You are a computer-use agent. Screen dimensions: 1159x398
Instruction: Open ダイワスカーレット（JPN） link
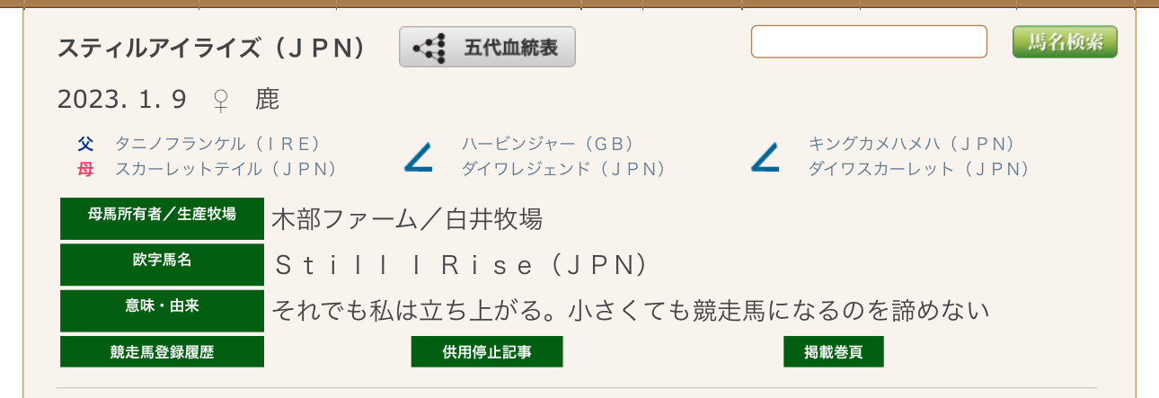(x=919, y=169)
